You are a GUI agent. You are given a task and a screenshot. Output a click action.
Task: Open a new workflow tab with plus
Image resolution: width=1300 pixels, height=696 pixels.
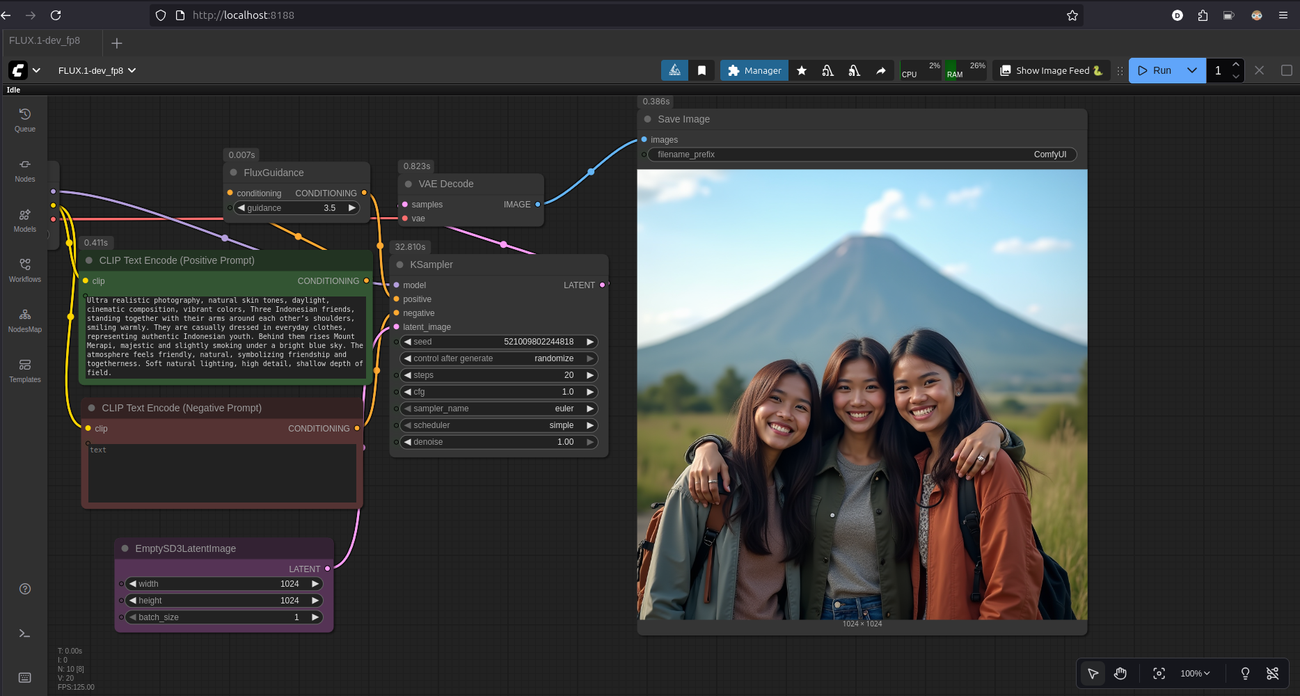117,43
